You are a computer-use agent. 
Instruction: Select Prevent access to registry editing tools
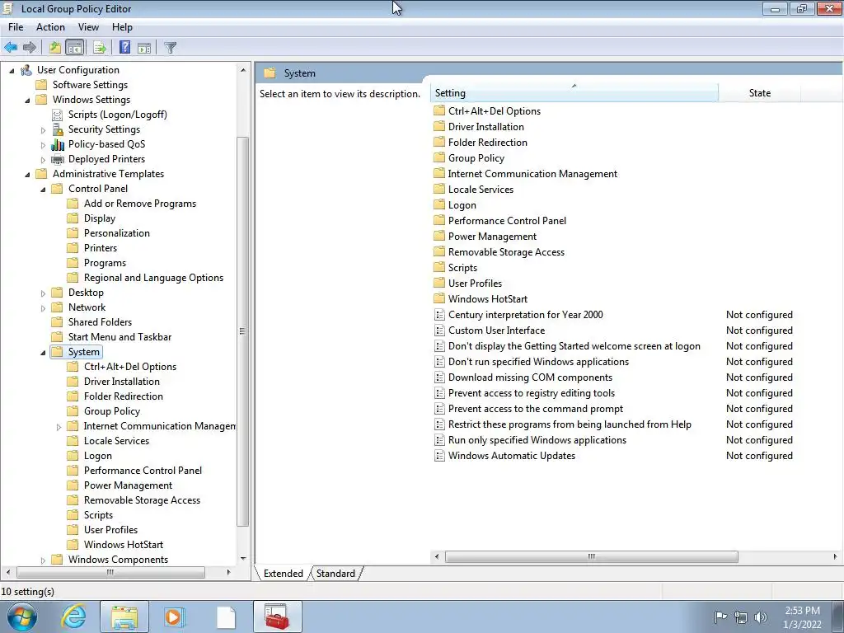pos(532,393)
